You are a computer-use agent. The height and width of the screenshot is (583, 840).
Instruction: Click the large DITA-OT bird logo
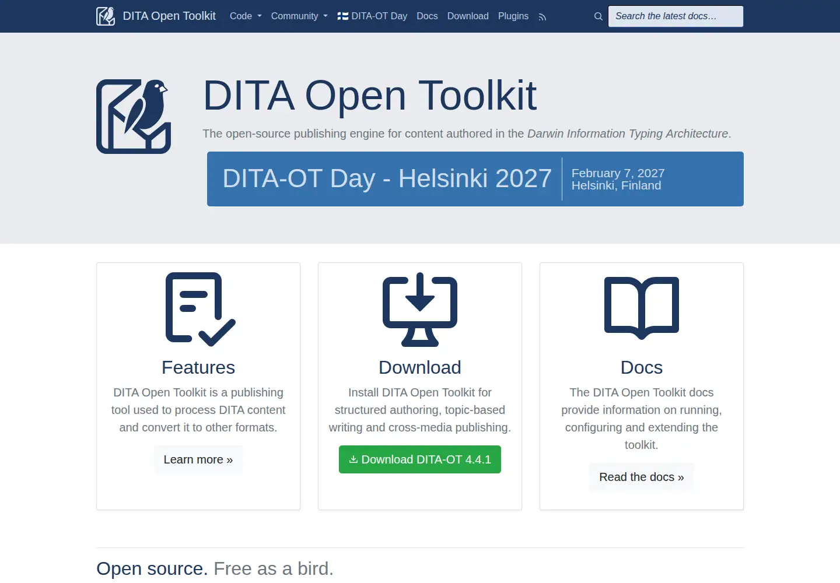(134, 117)
